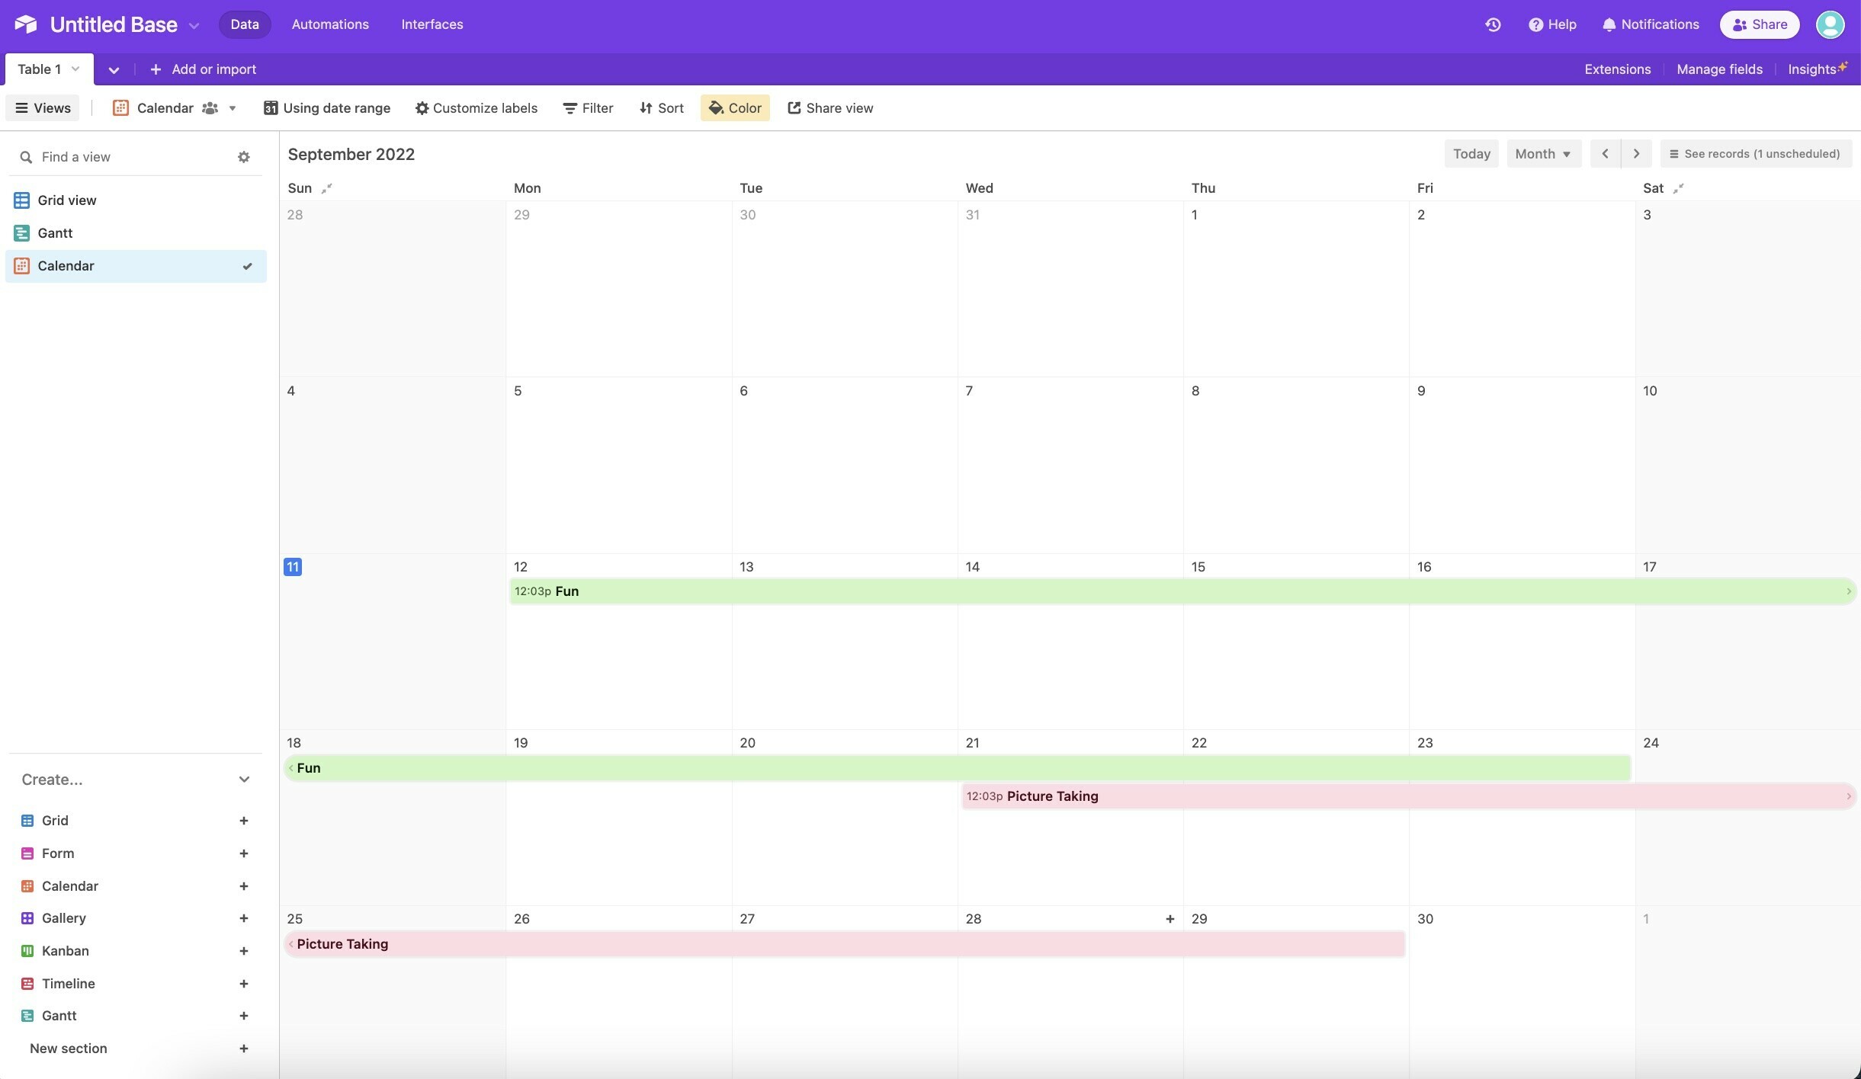Viewport: 1861px width, 1079px height.
Task: Click Add or import
Action: coord(204,69)
